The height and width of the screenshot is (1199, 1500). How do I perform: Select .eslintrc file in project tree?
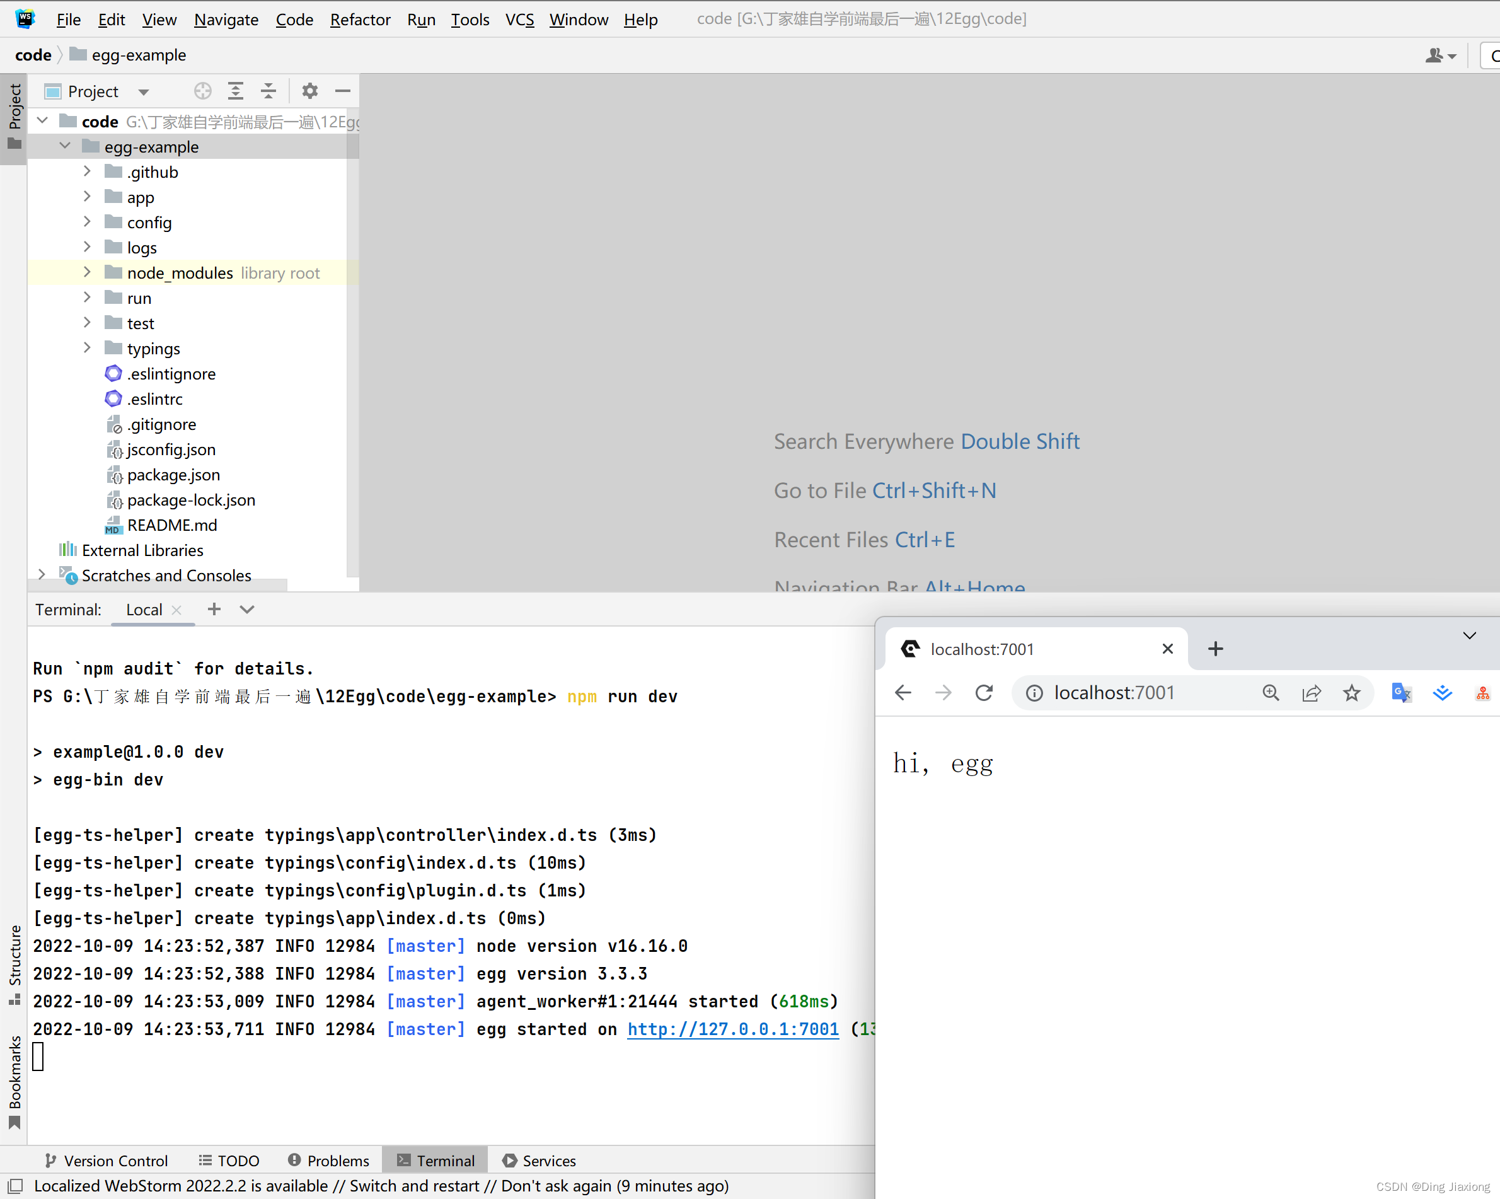tap(154, 399)
